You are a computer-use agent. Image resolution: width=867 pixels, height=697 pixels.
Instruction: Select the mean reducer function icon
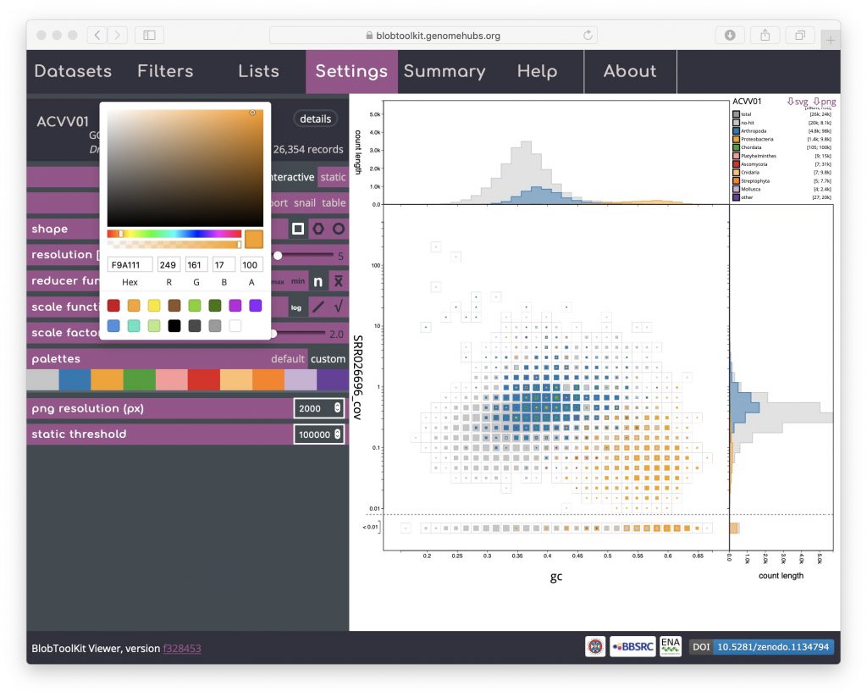point(338,281)
